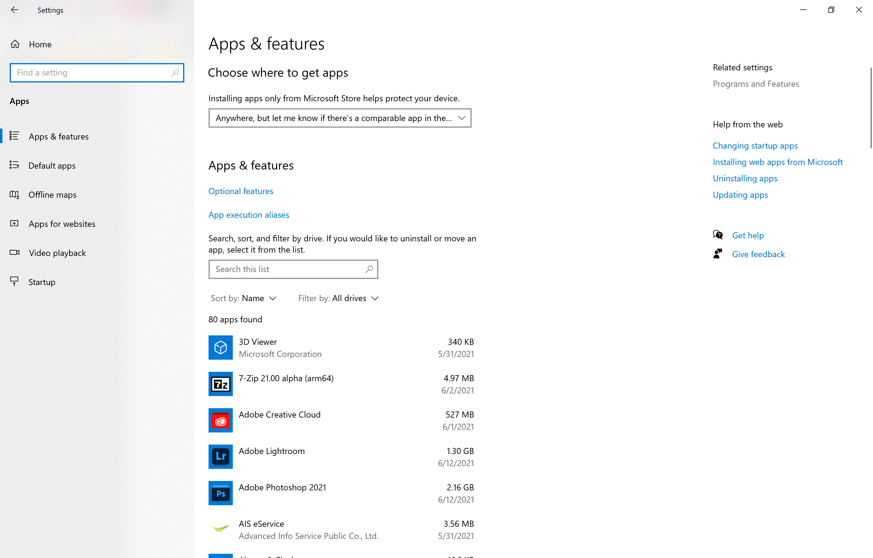Click the Adobe Creative Cloud icon
This screenshot has height=558, width=873.
pos(220,421)
